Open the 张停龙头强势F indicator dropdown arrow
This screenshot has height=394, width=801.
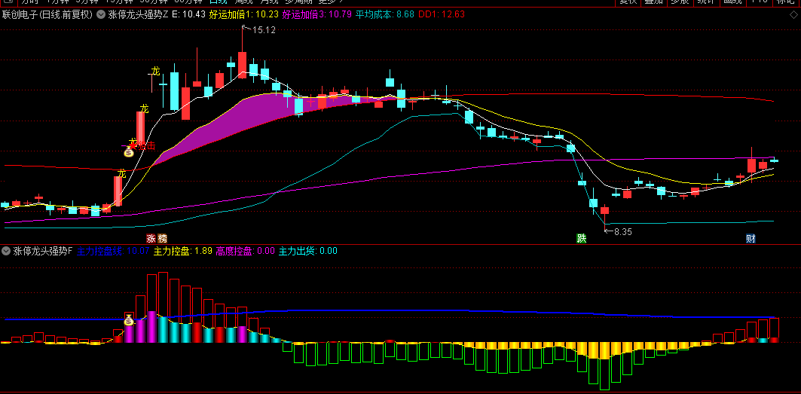(x=6, y=251)
